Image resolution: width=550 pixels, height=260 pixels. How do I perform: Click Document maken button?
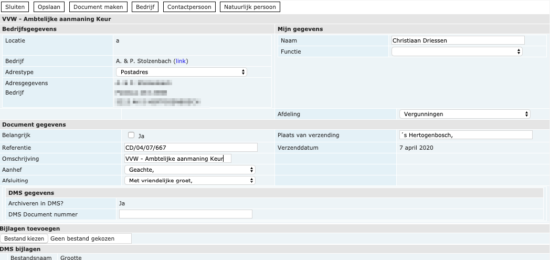pos(98,7)
